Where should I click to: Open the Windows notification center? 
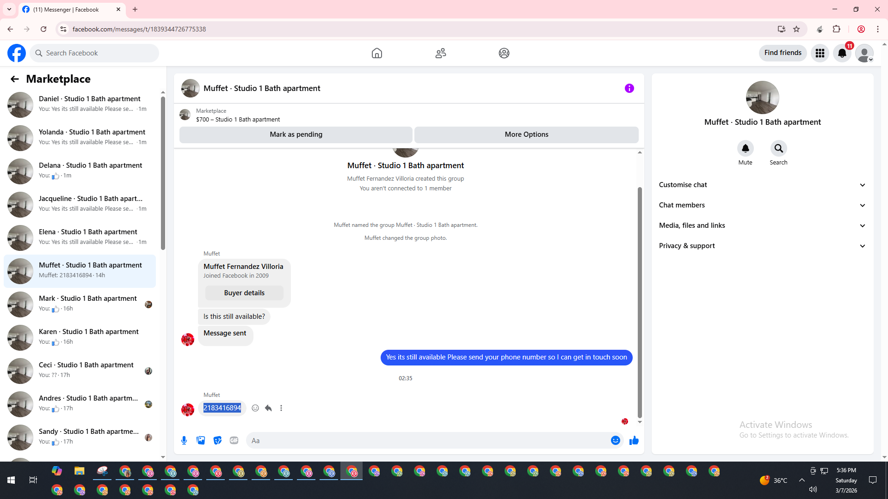tap(873, 480)
